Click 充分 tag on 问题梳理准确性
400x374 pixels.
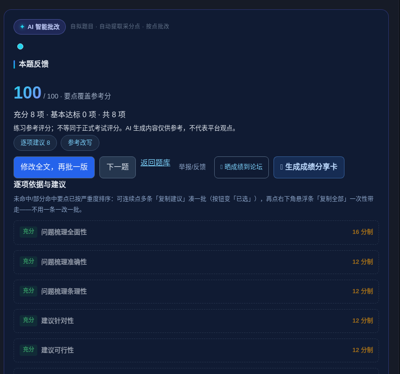click(28, 262)
